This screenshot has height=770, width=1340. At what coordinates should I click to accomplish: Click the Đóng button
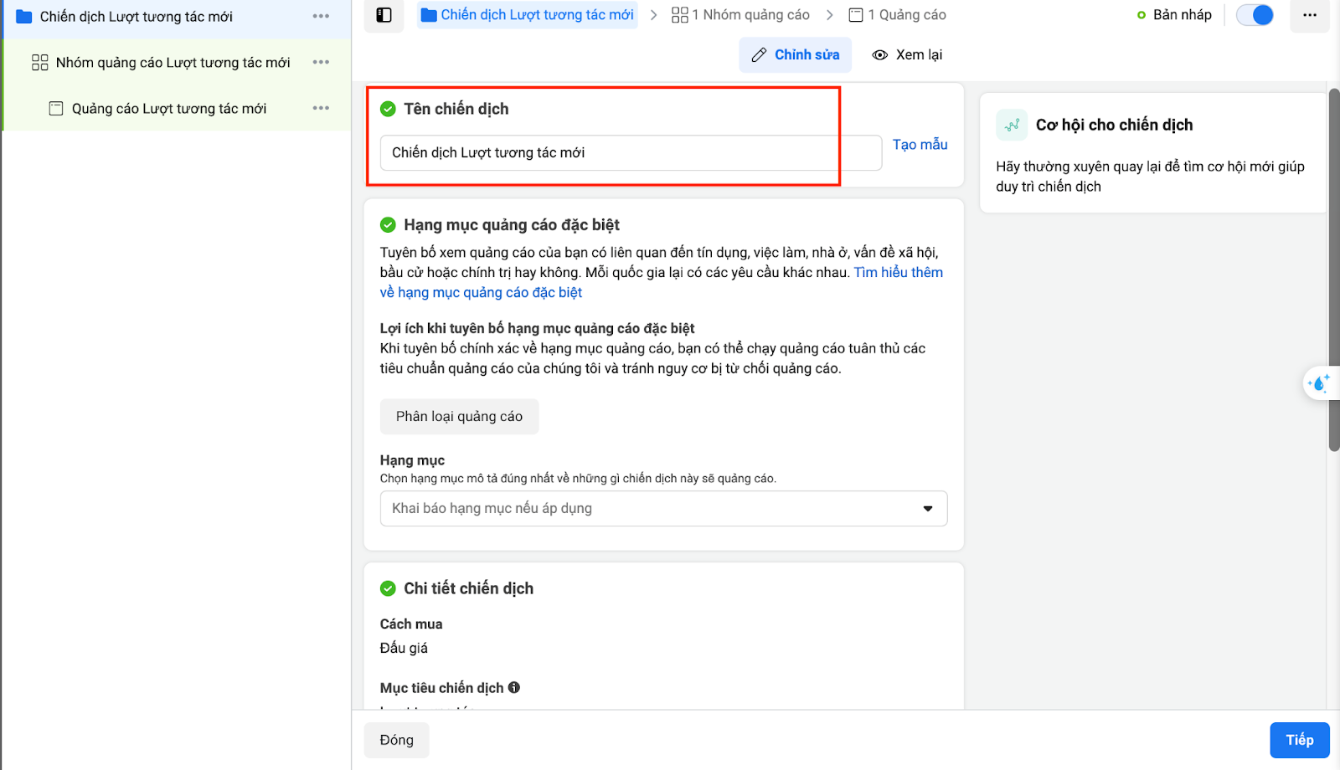pyautogui.click(x=396, y=740)
